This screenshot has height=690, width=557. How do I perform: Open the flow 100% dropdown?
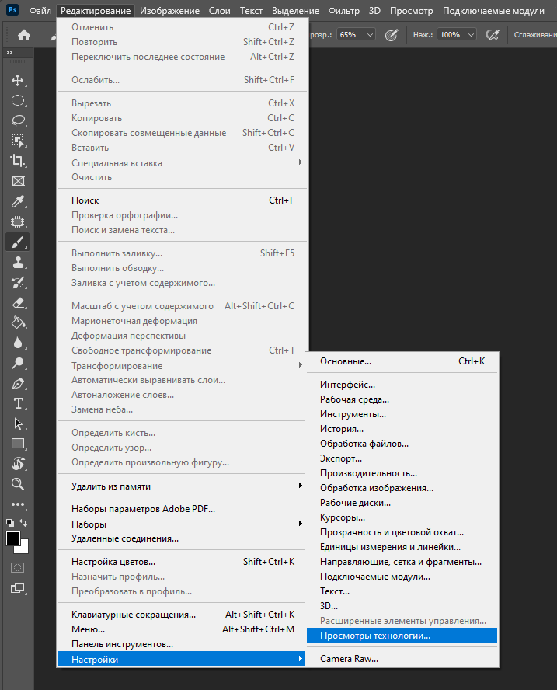point(472,35)
